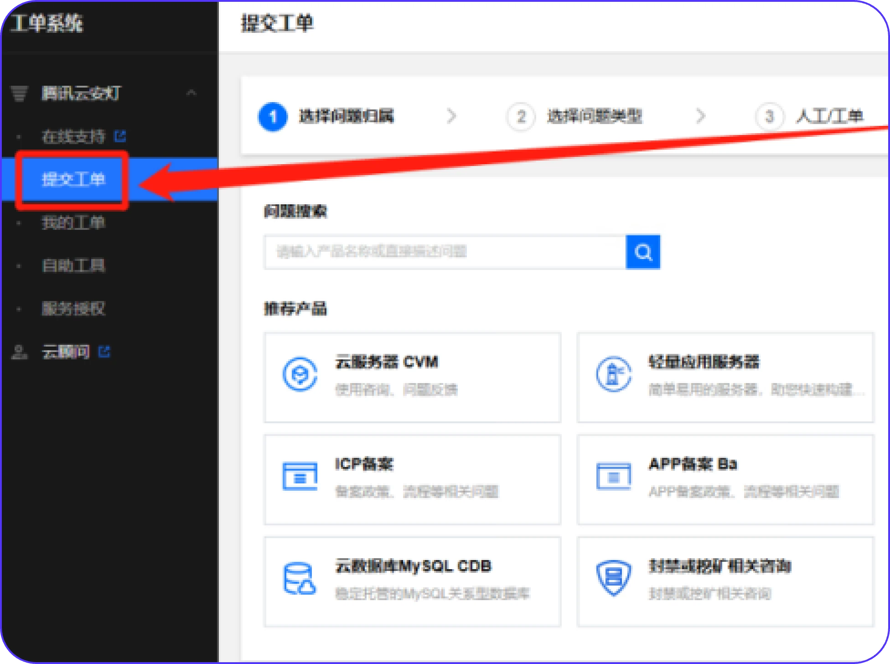Open the 云服务器 CVM product icon
Screen dimensions: 890x664
click(x=300, y=374)
